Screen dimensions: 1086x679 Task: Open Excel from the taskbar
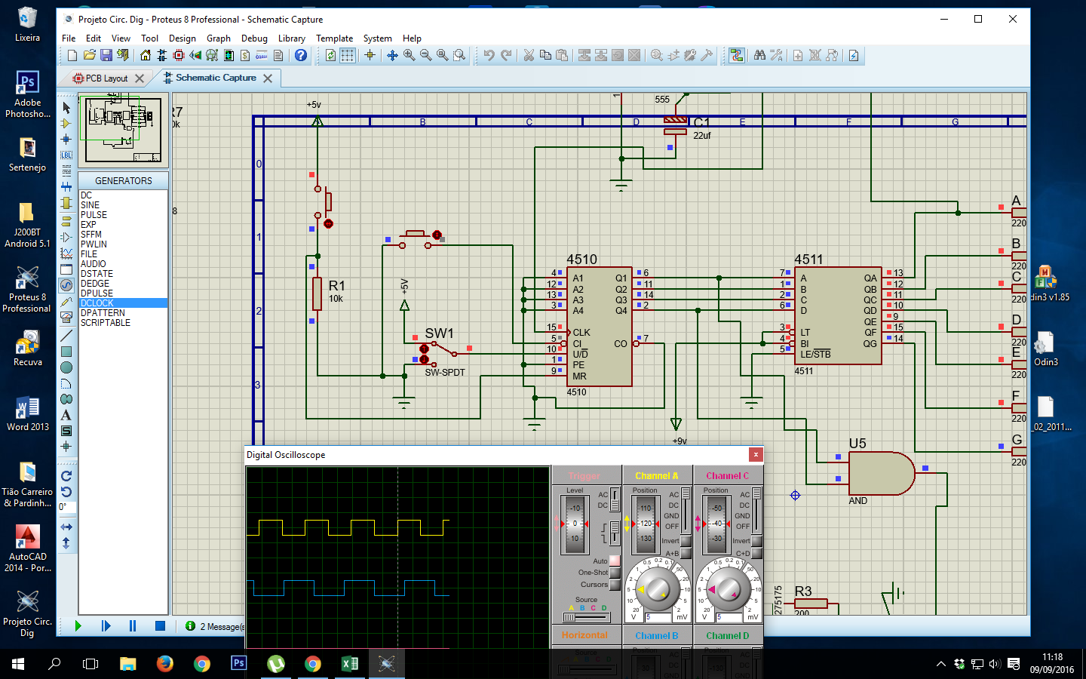click(x=349, y=664)
